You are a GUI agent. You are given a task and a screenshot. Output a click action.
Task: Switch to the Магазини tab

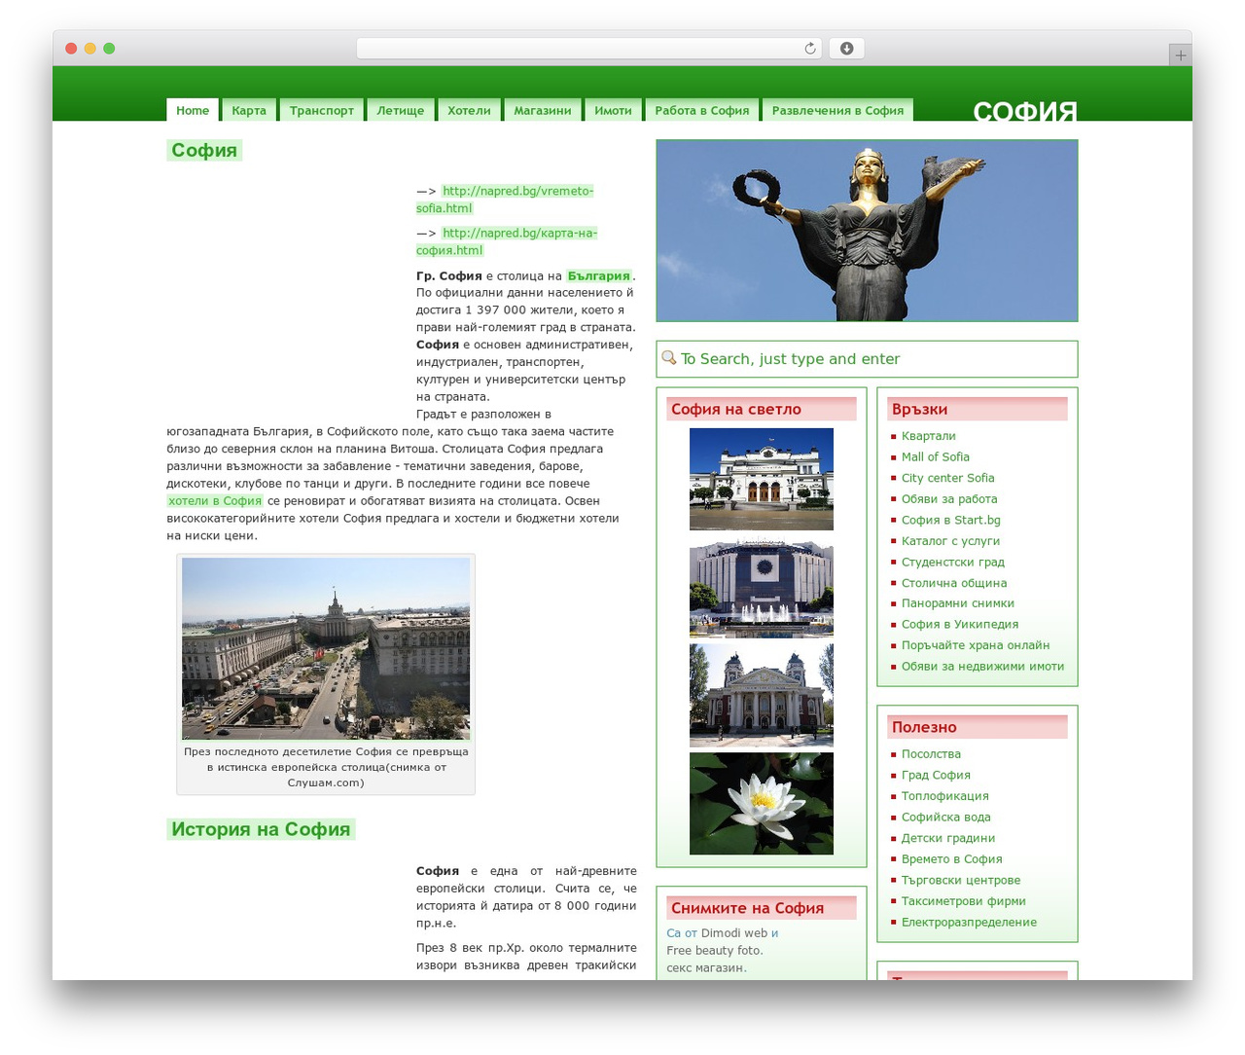pyautogui.click(x=543, y=110)
